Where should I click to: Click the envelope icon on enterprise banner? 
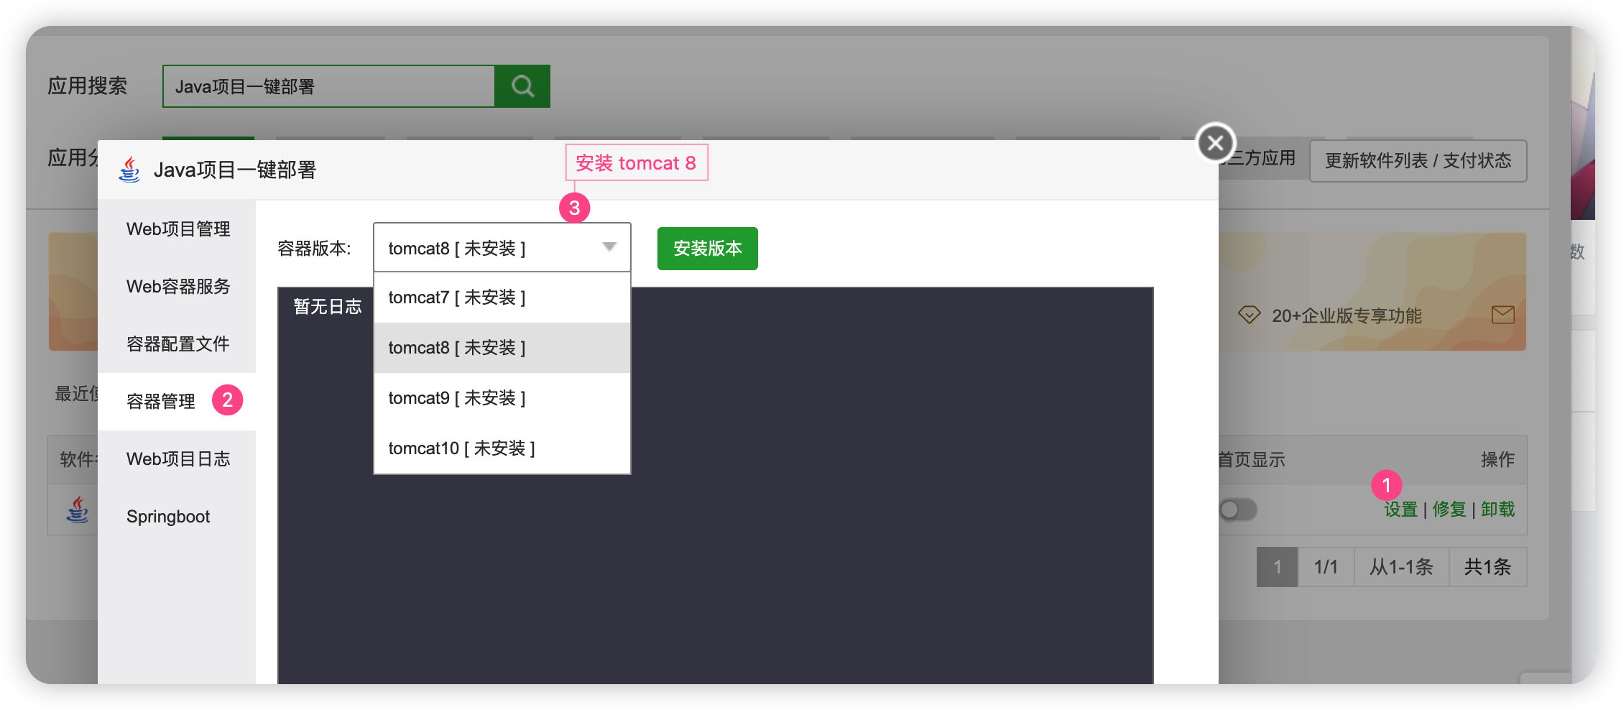point(1502,315)
